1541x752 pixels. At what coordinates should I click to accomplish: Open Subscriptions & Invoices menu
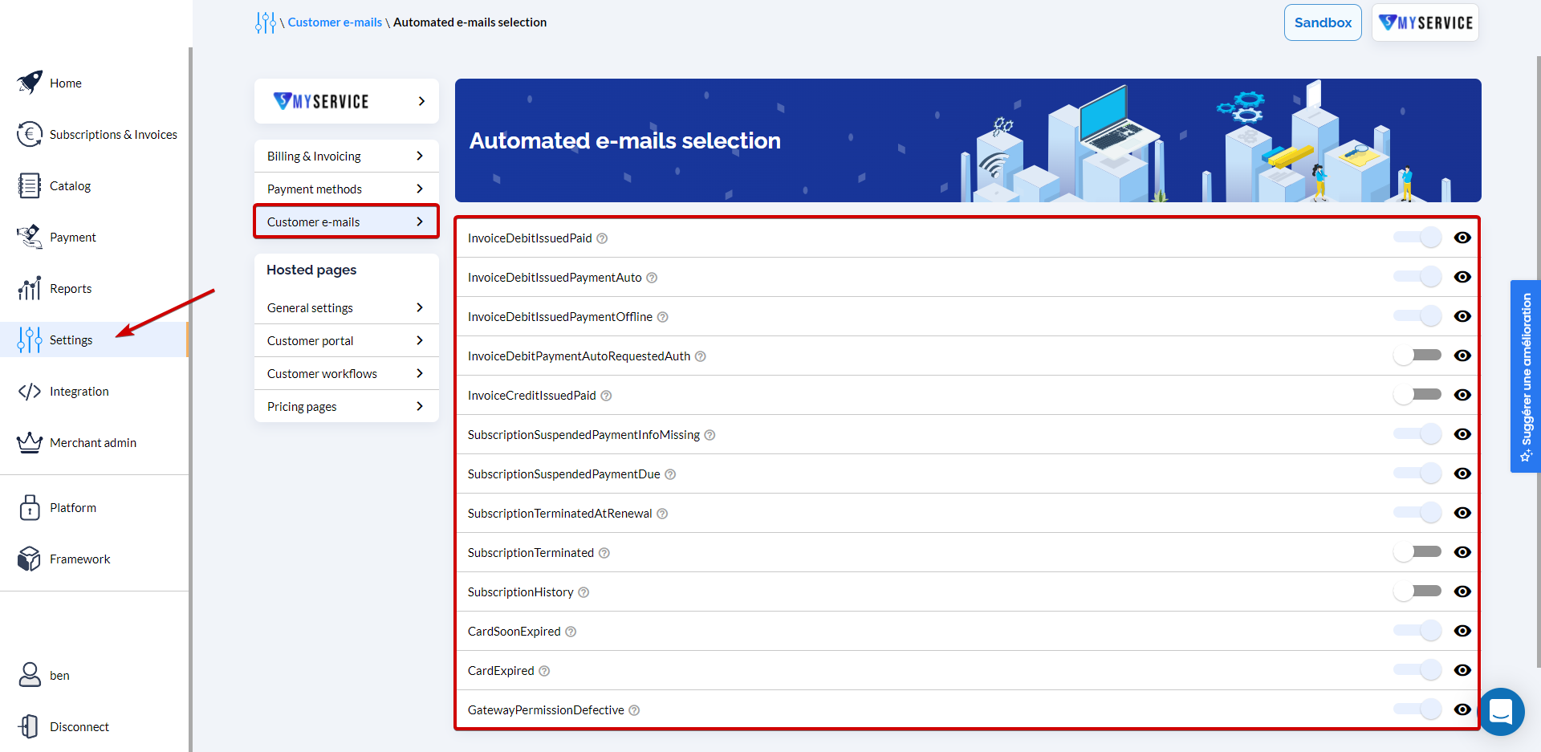[x=95, y=134]
